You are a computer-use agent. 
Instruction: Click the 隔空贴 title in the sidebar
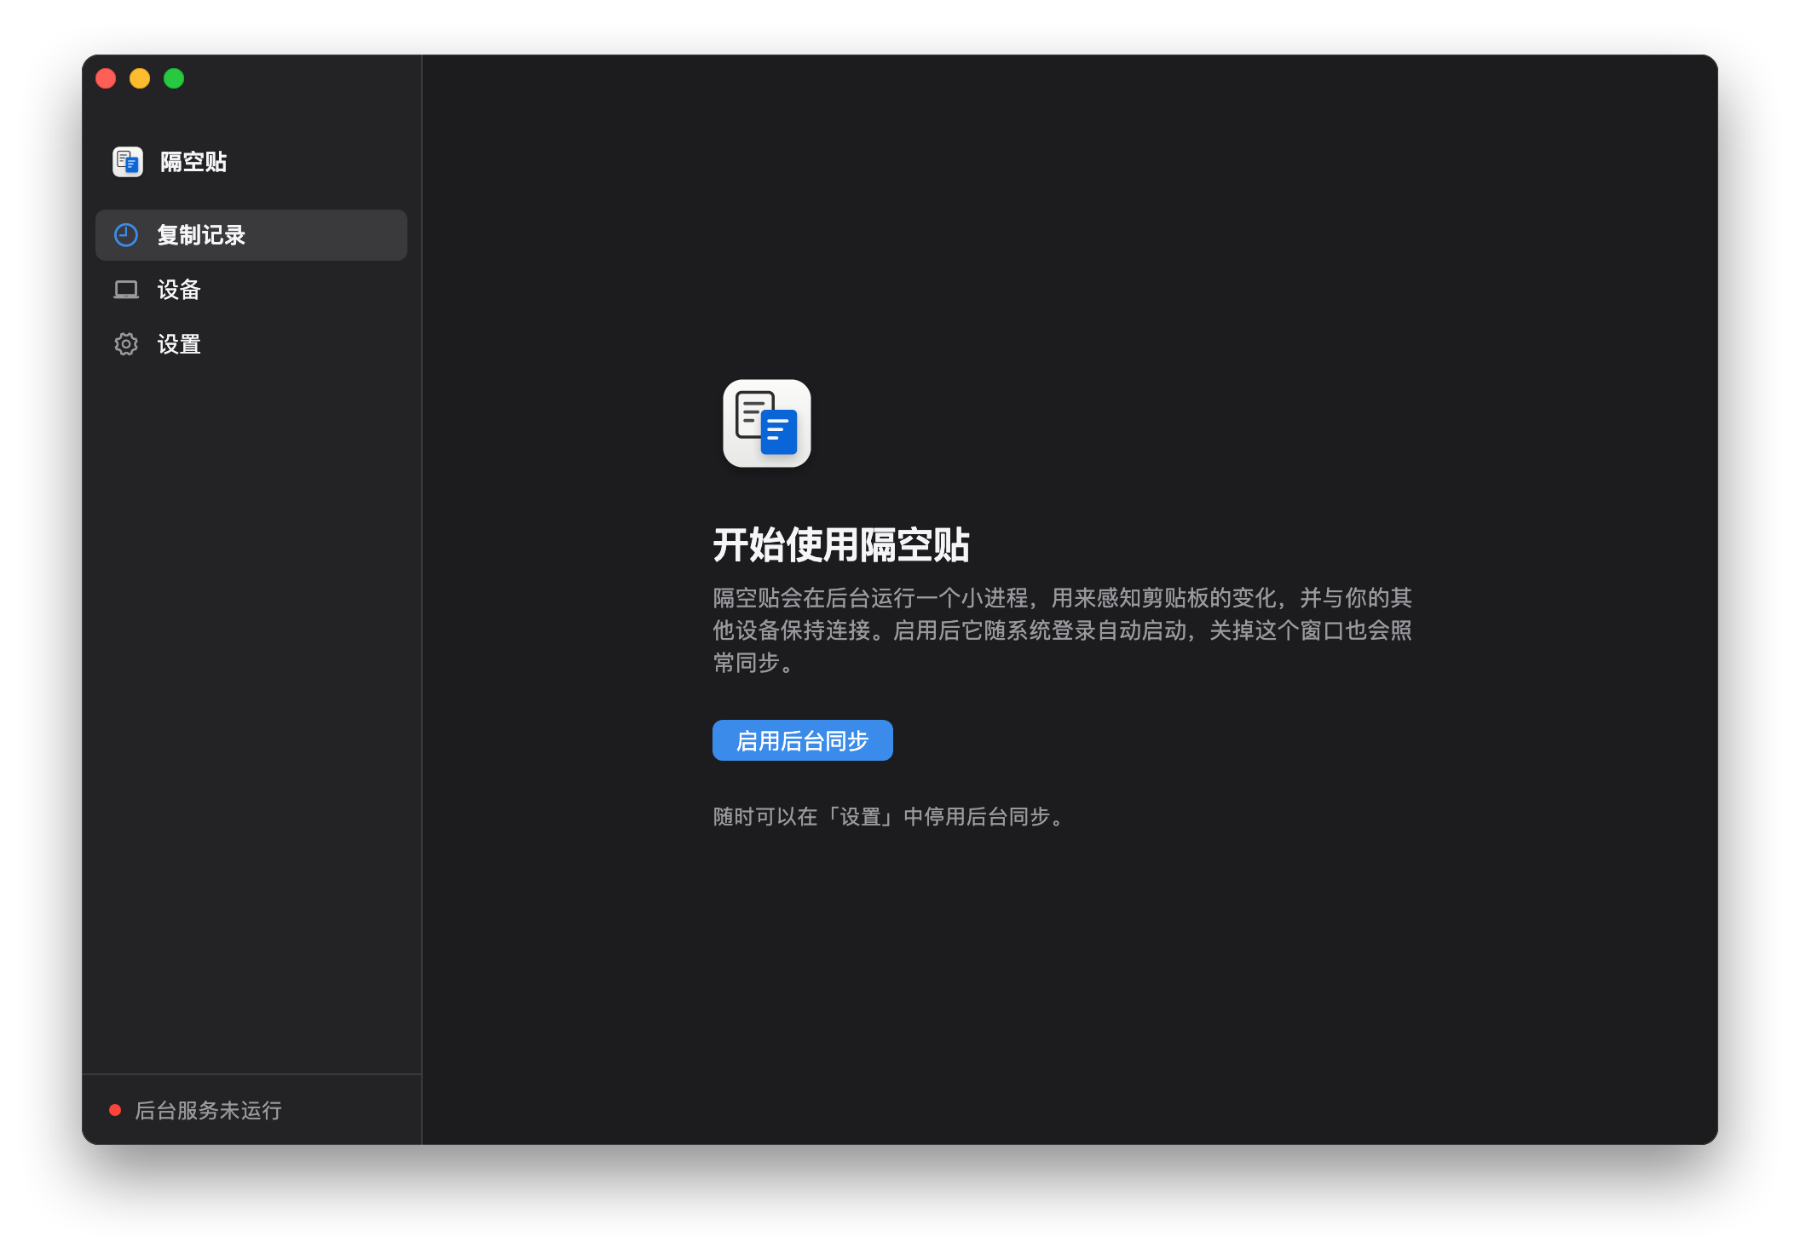(x=193, y=162)
